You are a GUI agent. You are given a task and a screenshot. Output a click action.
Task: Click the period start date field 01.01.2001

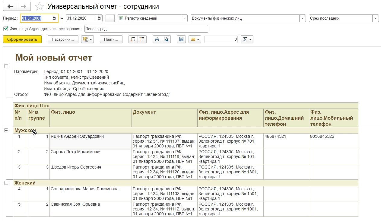(x=36, y=18)
